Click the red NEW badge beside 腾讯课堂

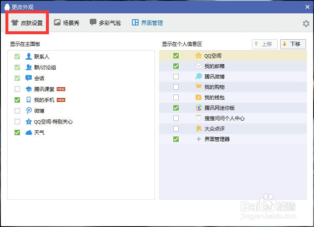[61, 89]
